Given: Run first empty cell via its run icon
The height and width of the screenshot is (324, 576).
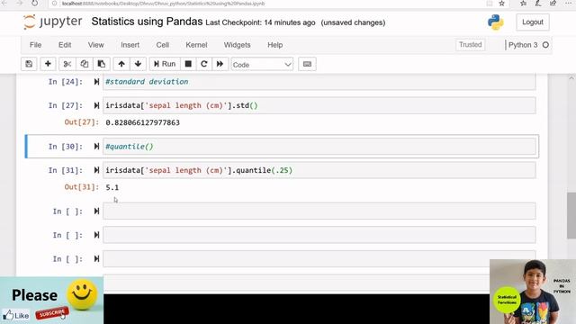Looking at the screenshot, I should [x=96, y=211].
